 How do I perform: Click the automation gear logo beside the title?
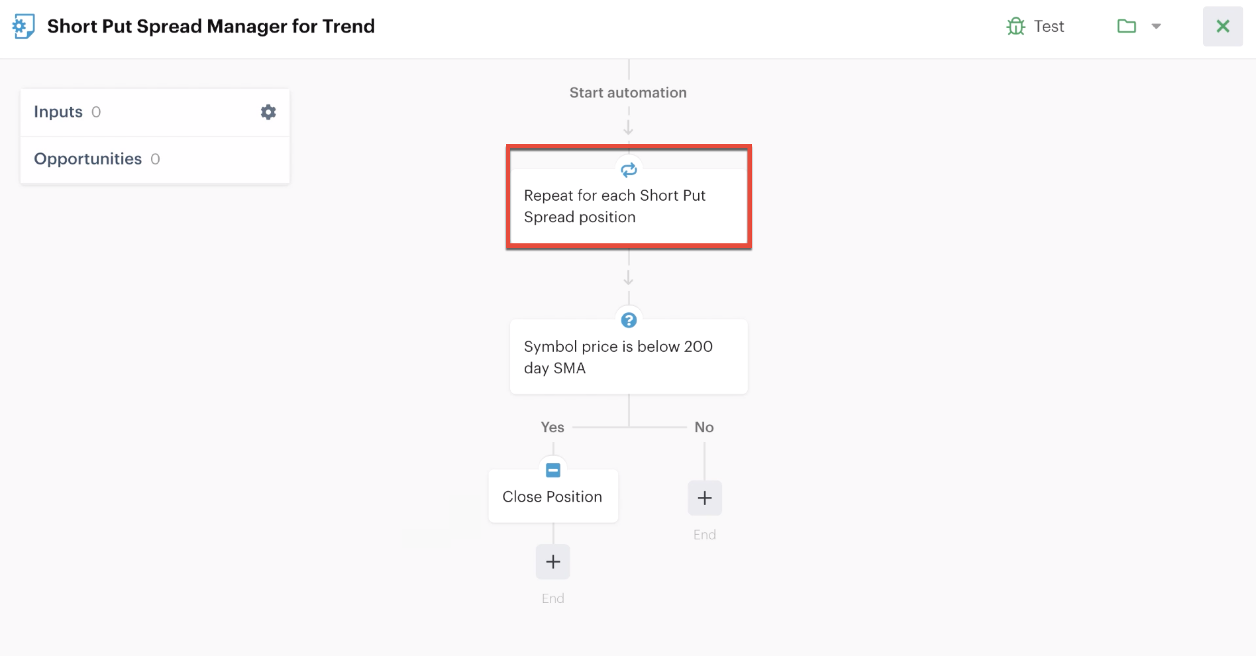pyautogui.click(x=24, y=26)
